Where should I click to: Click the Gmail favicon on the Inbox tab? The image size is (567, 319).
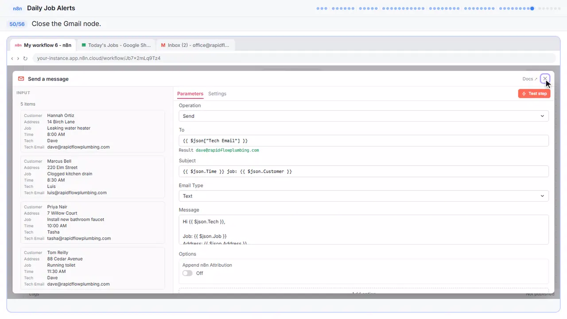[163, 45]
